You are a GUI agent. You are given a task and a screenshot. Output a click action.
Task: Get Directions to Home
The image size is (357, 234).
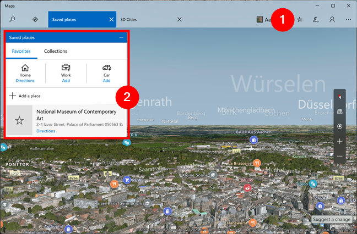pyautogui.click(x=25, y=81)
